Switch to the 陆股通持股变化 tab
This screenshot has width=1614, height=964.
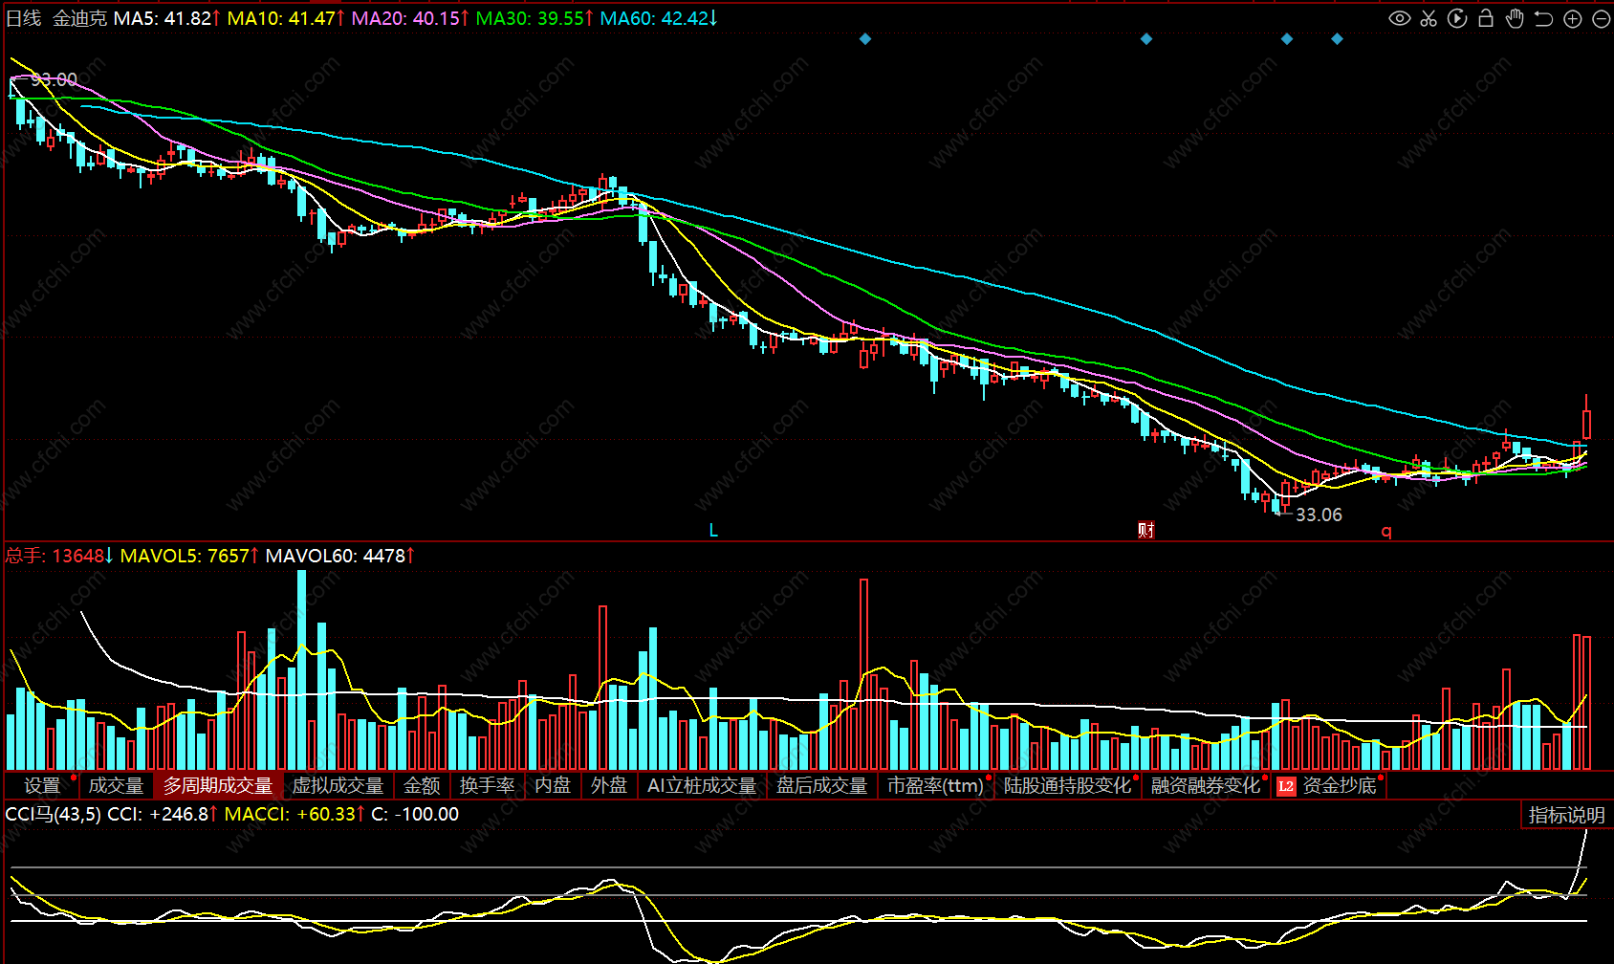coord(1067,785)
